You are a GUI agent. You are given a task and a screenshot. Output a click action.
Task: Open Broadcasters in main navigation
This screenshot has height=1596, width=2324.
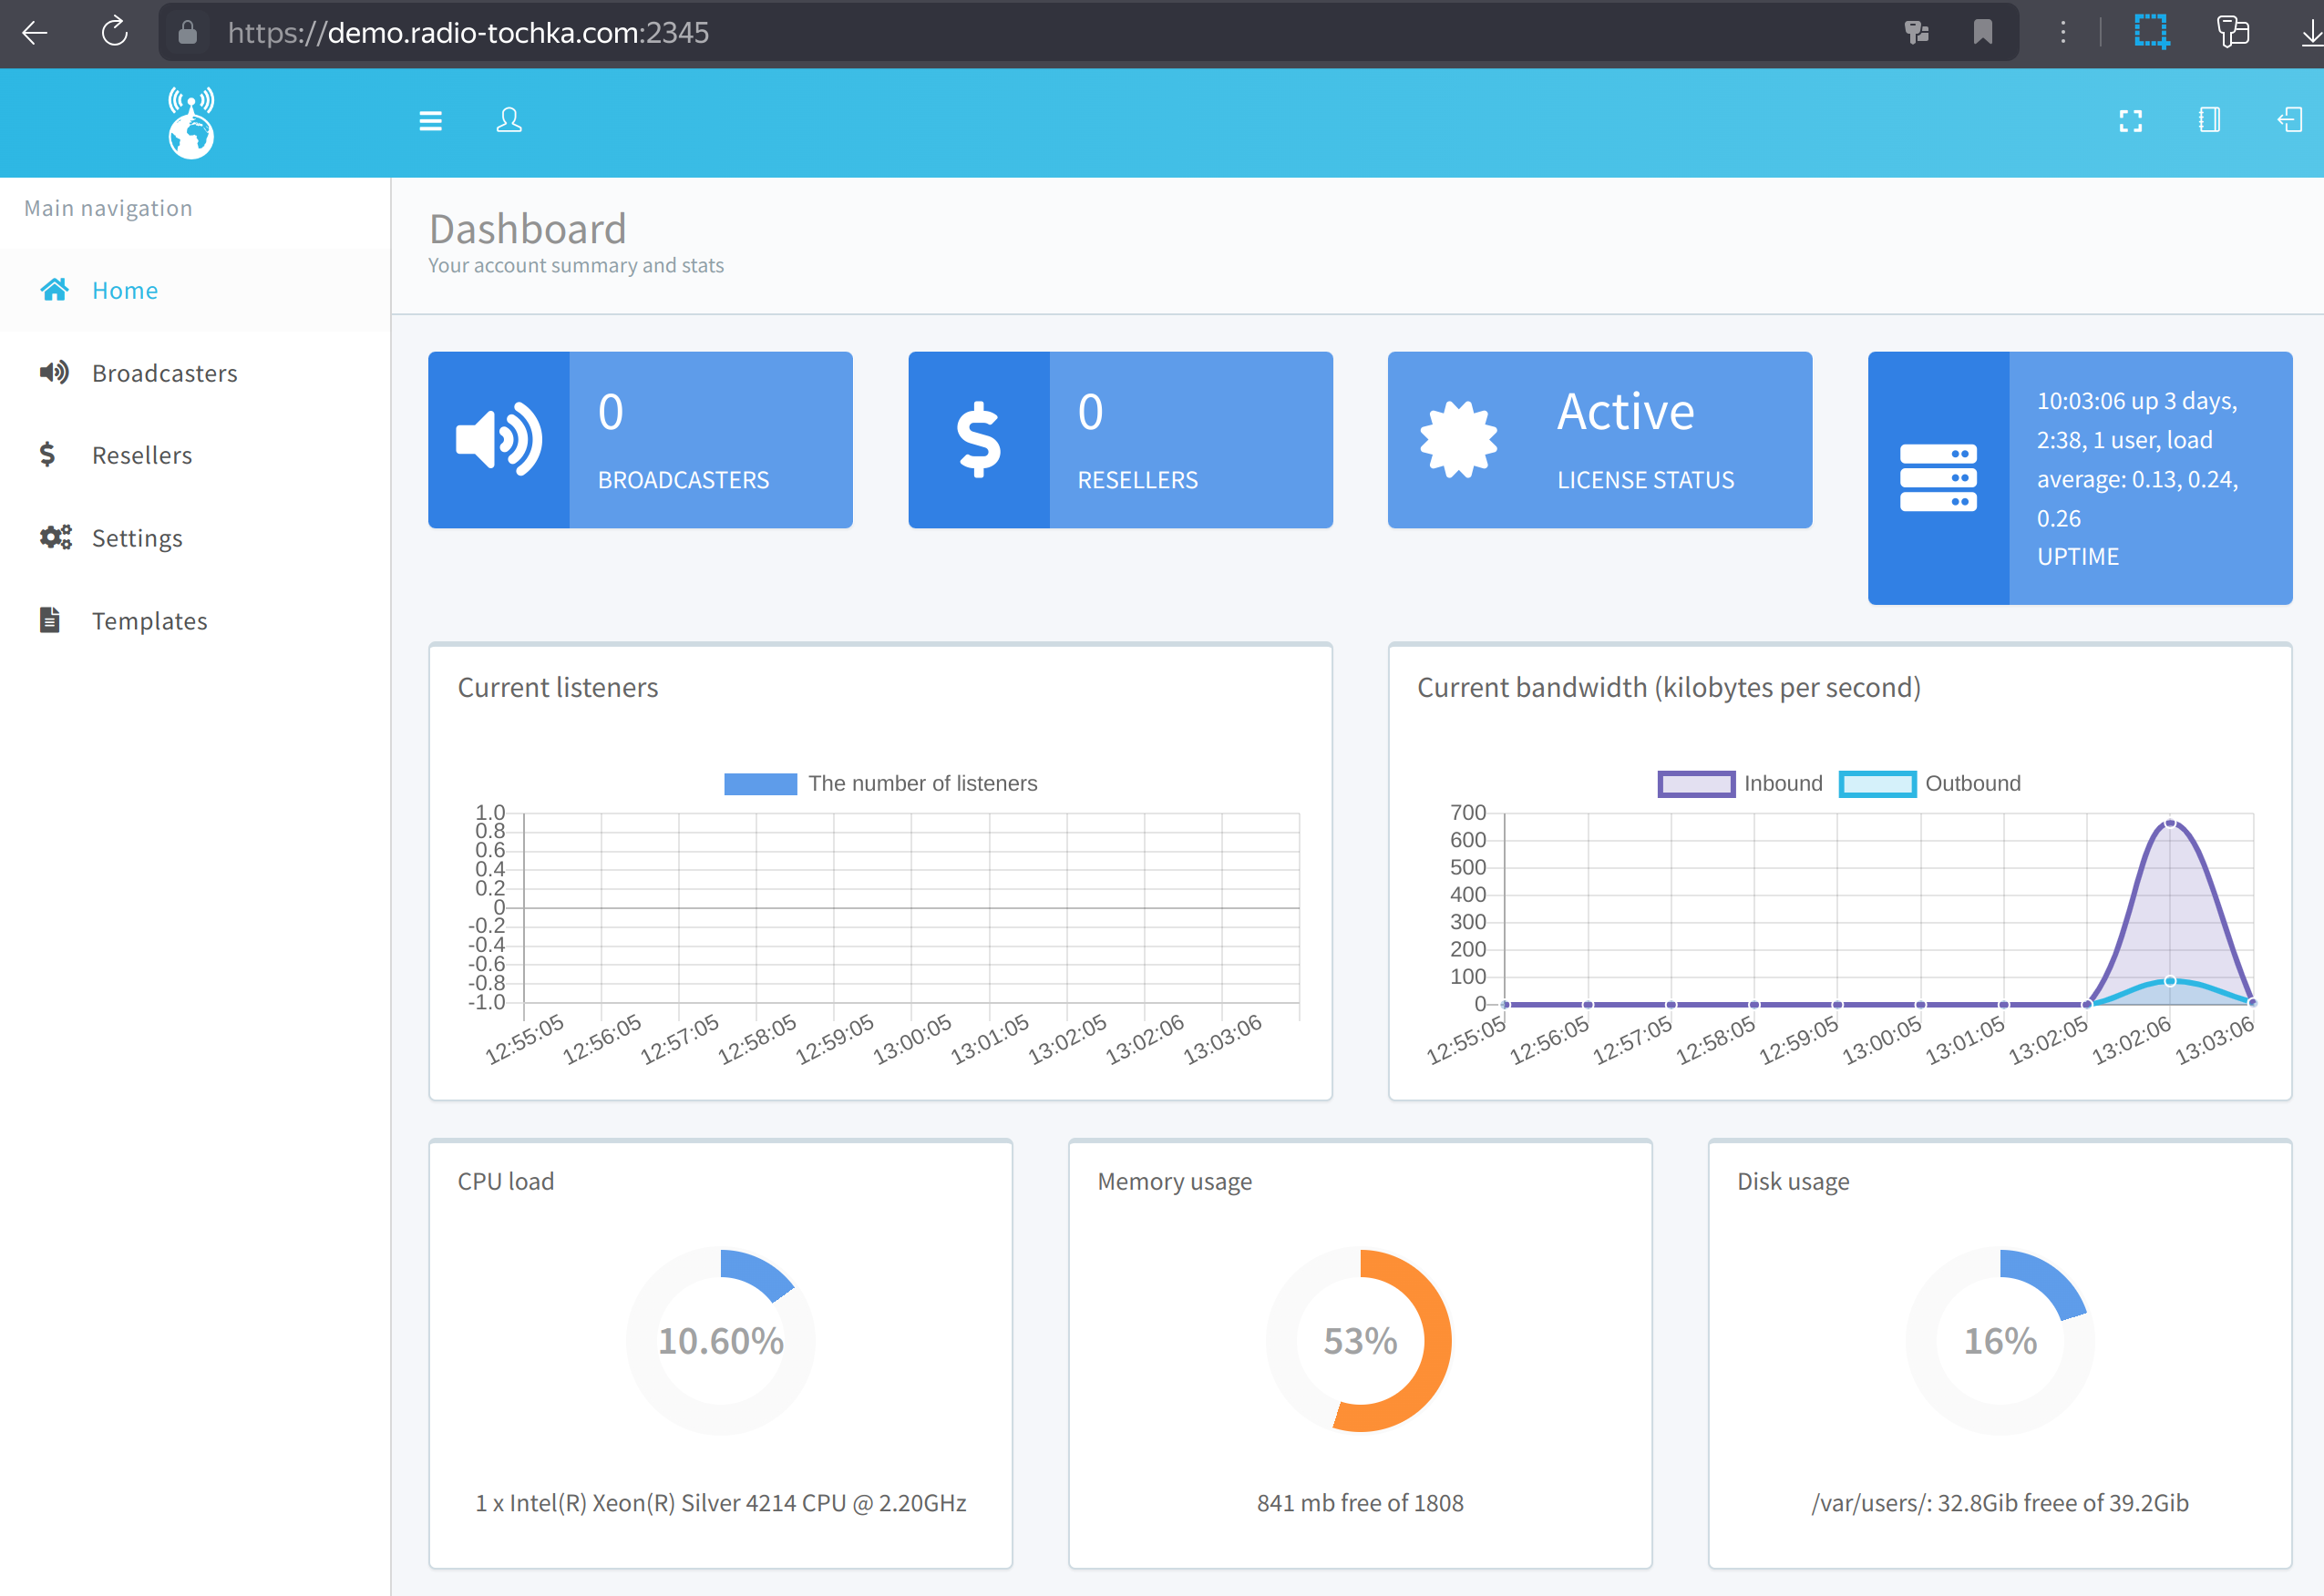[164, 373]
